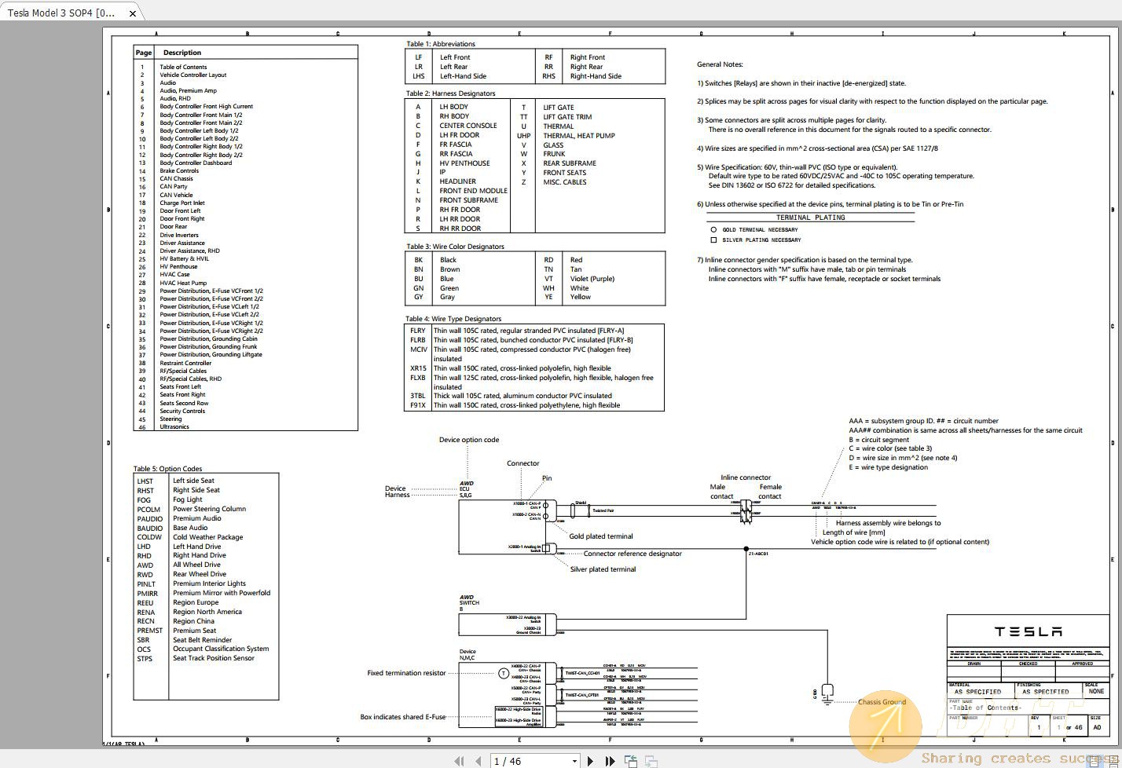Click the greyed next view icon
1122x768 pixels.
coord(651,760)
